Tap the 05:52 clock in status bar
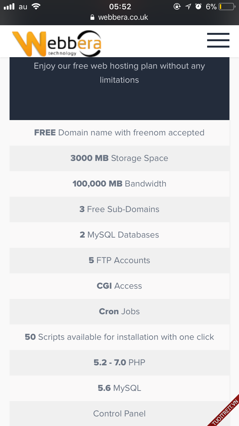Screen dimensions: 239x426 pos(120,7)
